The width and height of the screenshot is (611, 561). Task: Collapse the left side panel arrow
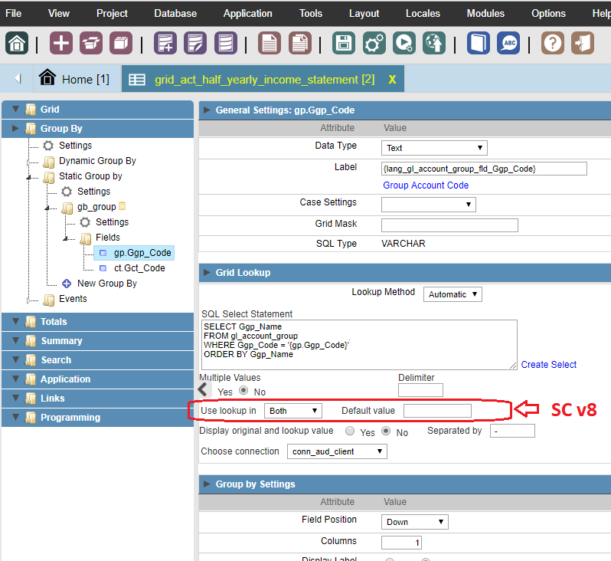click(203, 389)
